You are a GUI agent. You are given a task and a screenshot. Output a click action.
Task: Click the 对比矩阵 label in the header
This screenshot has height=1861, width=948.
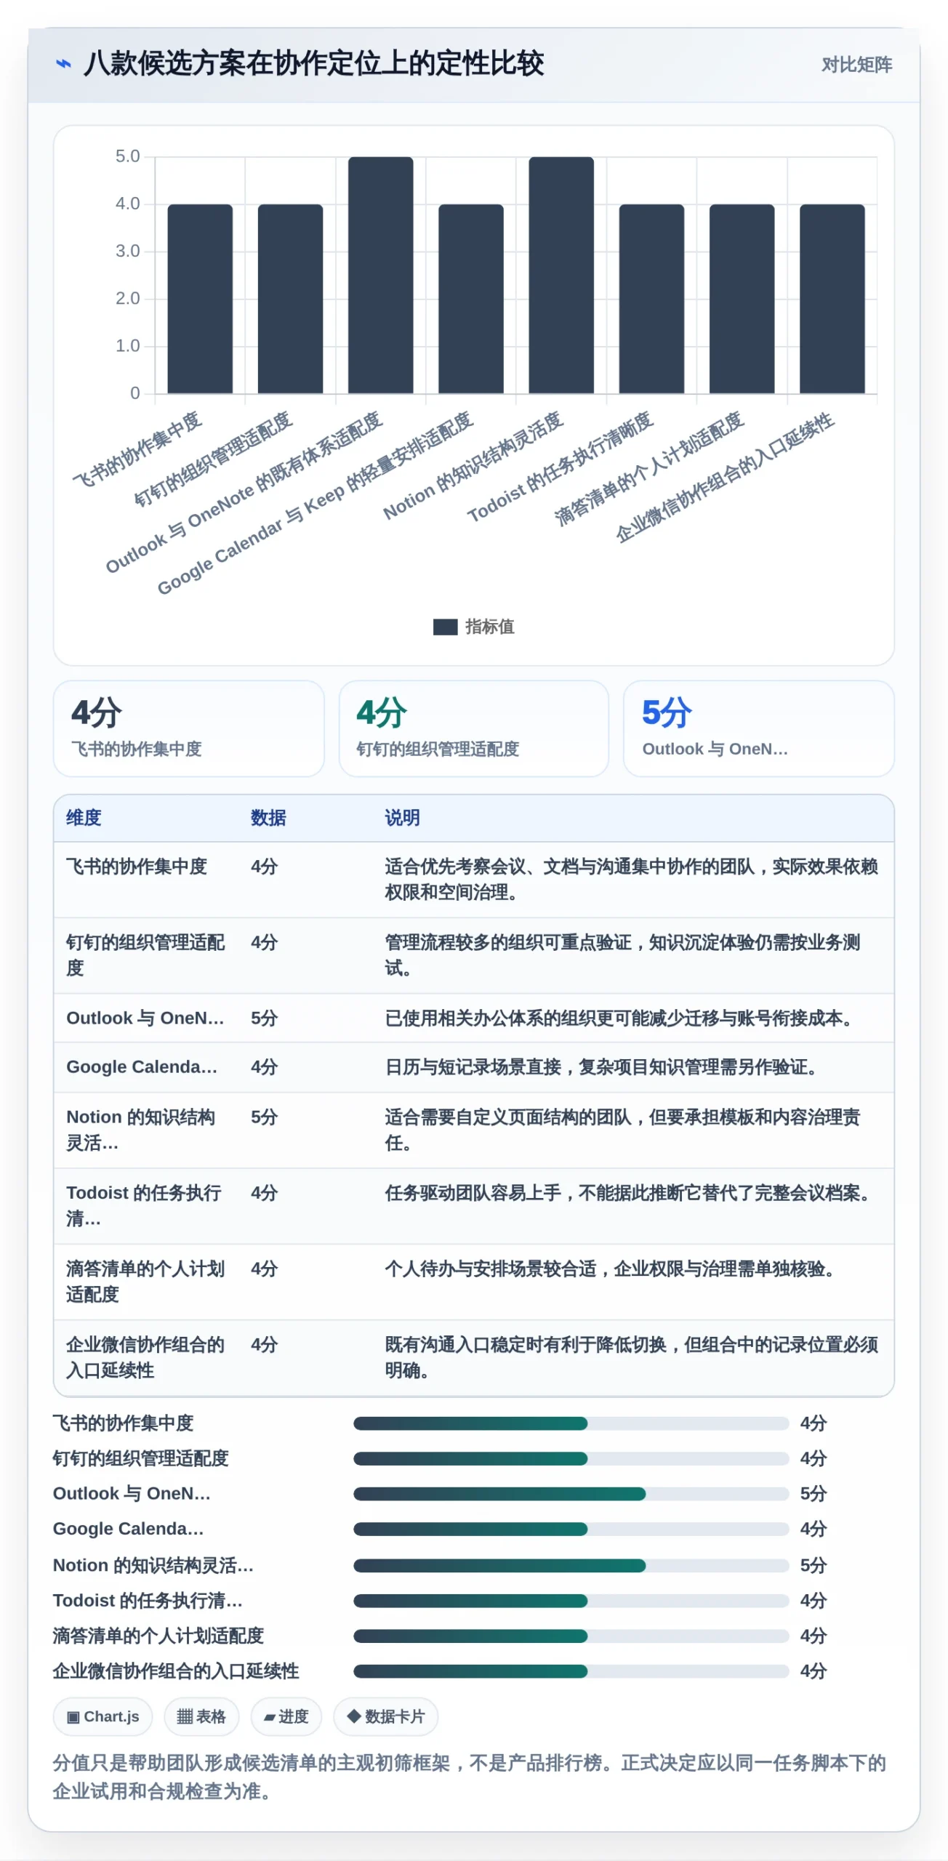pyautogui.click(x=856, y=65)
